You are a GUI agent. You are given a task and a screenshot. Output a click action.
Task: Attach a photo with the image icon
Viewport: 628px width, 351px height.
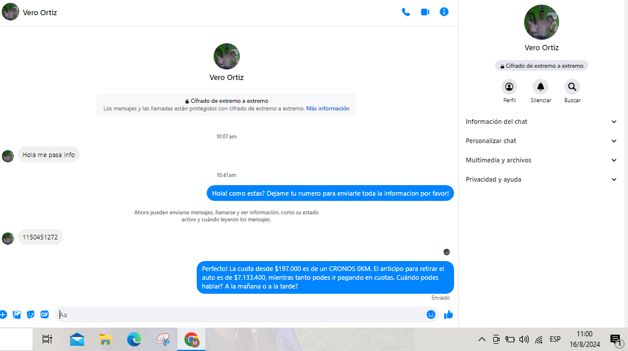(17, 315)
